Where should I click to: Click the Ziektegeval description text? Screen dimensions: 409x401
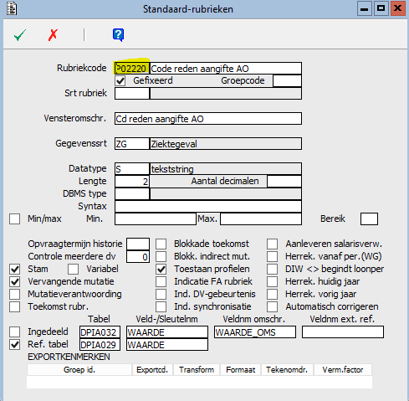point(174,144)
